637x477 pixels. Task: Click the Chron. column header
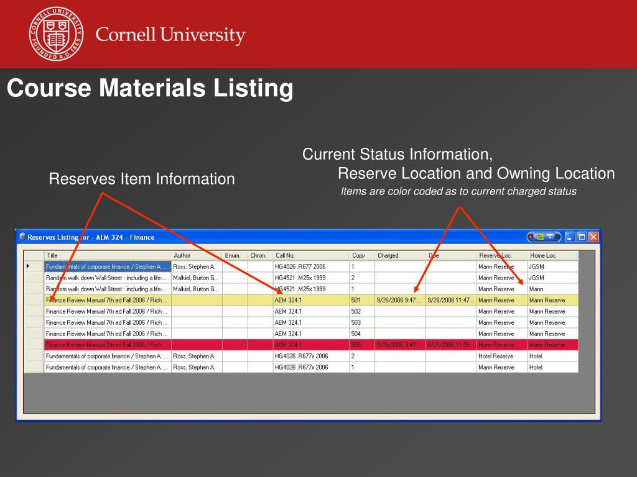tap(260, 255)
